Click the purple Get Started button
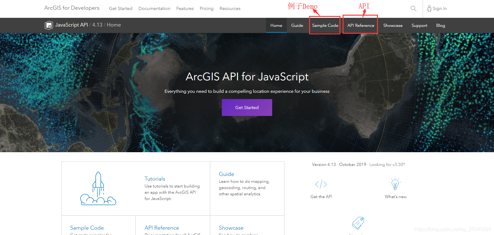The height and width of the screenshot is (235, 494). (247, 107)
